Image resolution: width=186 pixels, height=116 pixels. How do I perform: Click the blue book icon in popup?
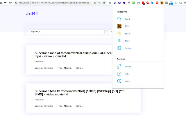(x=119, y=41)
